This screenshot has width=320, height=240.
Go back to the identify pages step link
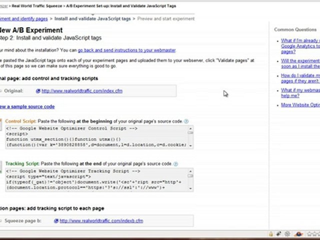[x=24, y=19]
